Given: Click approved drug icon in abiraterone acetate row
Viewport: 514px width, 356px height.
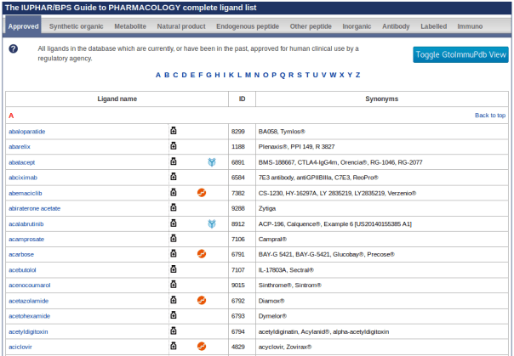Looking at the screenshot, I should click(174, 207).
